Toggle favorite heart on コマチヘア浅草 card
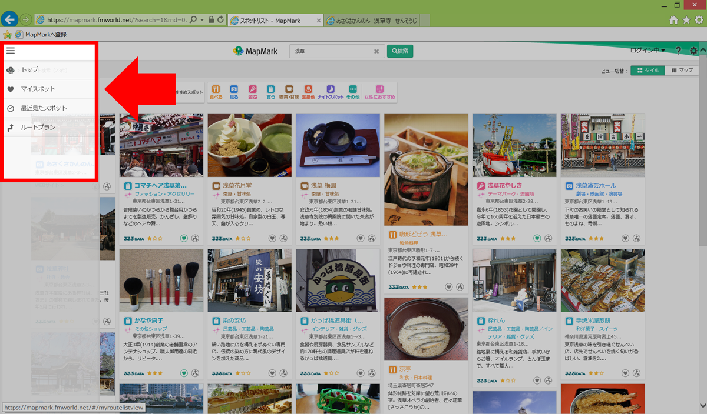The image size is (707, 414). (x=184, y=238)
